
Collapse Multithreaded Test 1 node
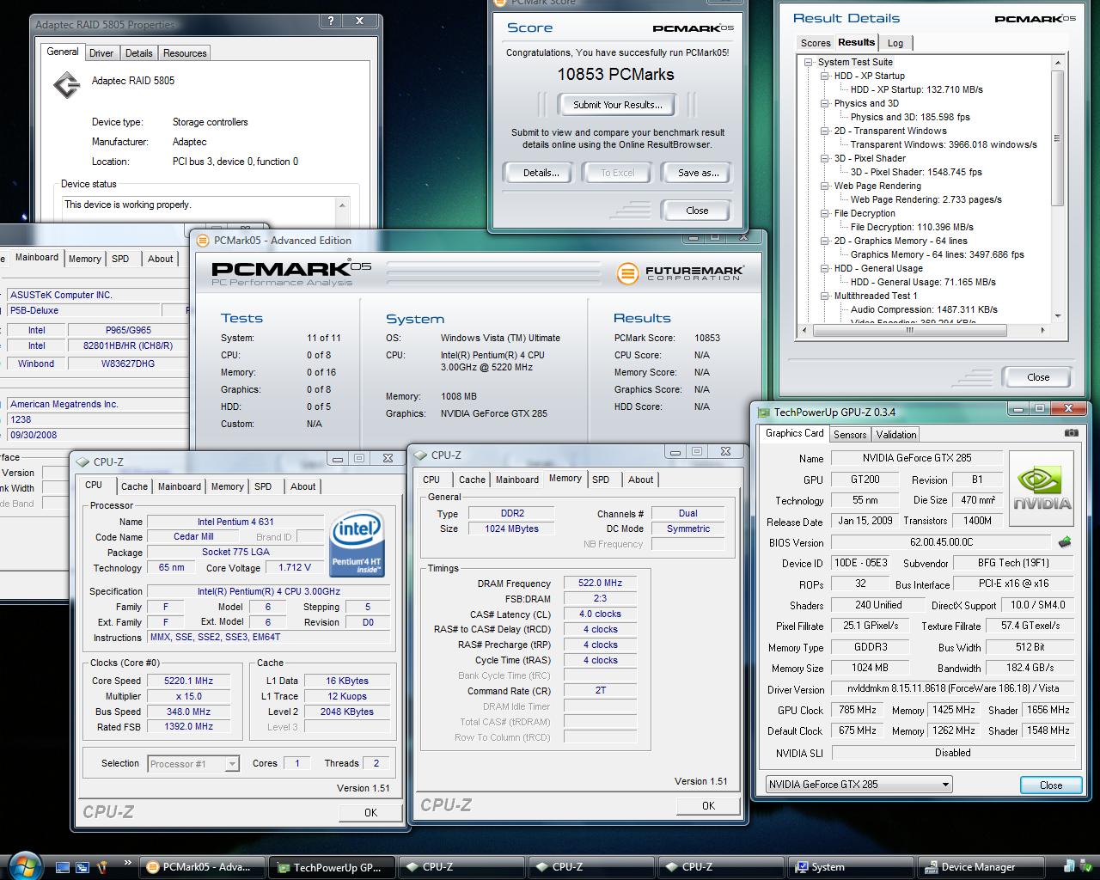[x=825, y=296]
